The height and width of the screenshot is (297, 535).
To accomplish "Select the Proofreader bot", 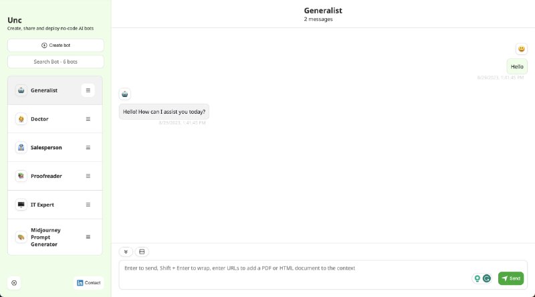I will tap(55, 176).
